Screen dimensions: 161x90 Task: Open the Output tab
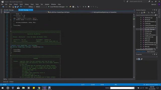coord(11,81)
